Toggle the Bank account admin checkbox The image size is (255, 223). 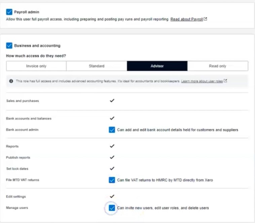[112, 130]
